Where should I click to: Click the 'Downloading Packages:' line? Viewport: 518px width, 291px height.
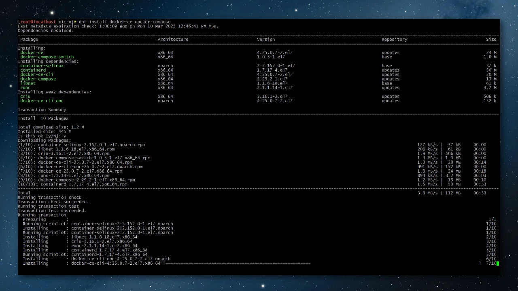[45, 141]
